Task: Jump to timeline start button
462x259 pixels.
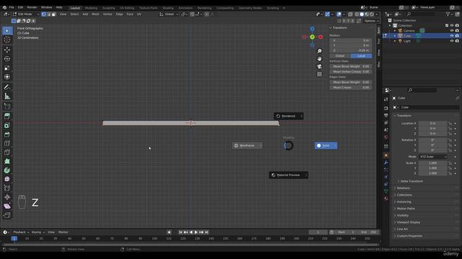Action: [x=180, y=232]
